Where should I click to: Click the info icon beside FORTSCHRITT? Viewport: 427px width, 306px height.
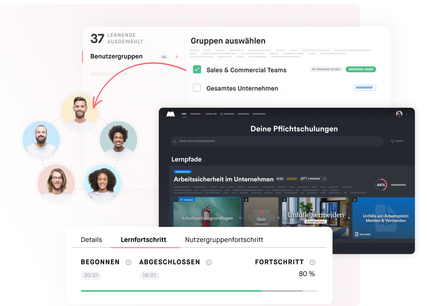[x=312, y=262]
